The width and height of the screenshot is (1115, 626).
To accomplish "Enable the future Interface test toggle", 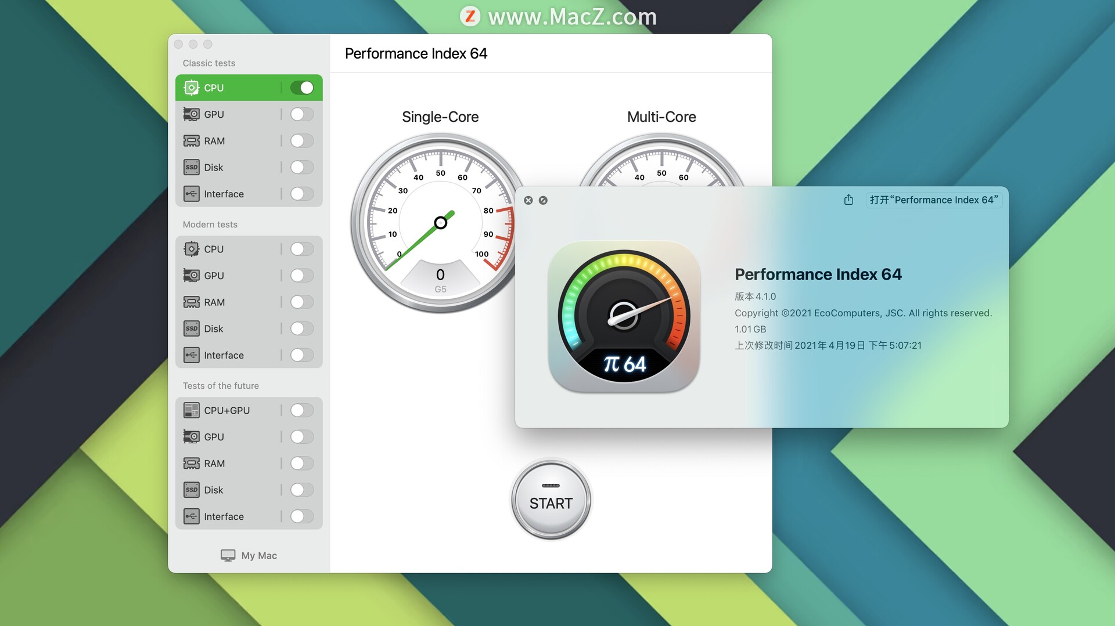I will click(x=302, y=516).
